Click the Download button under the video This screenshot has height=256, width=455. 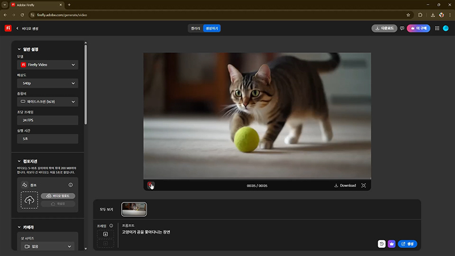click(345, 185)
